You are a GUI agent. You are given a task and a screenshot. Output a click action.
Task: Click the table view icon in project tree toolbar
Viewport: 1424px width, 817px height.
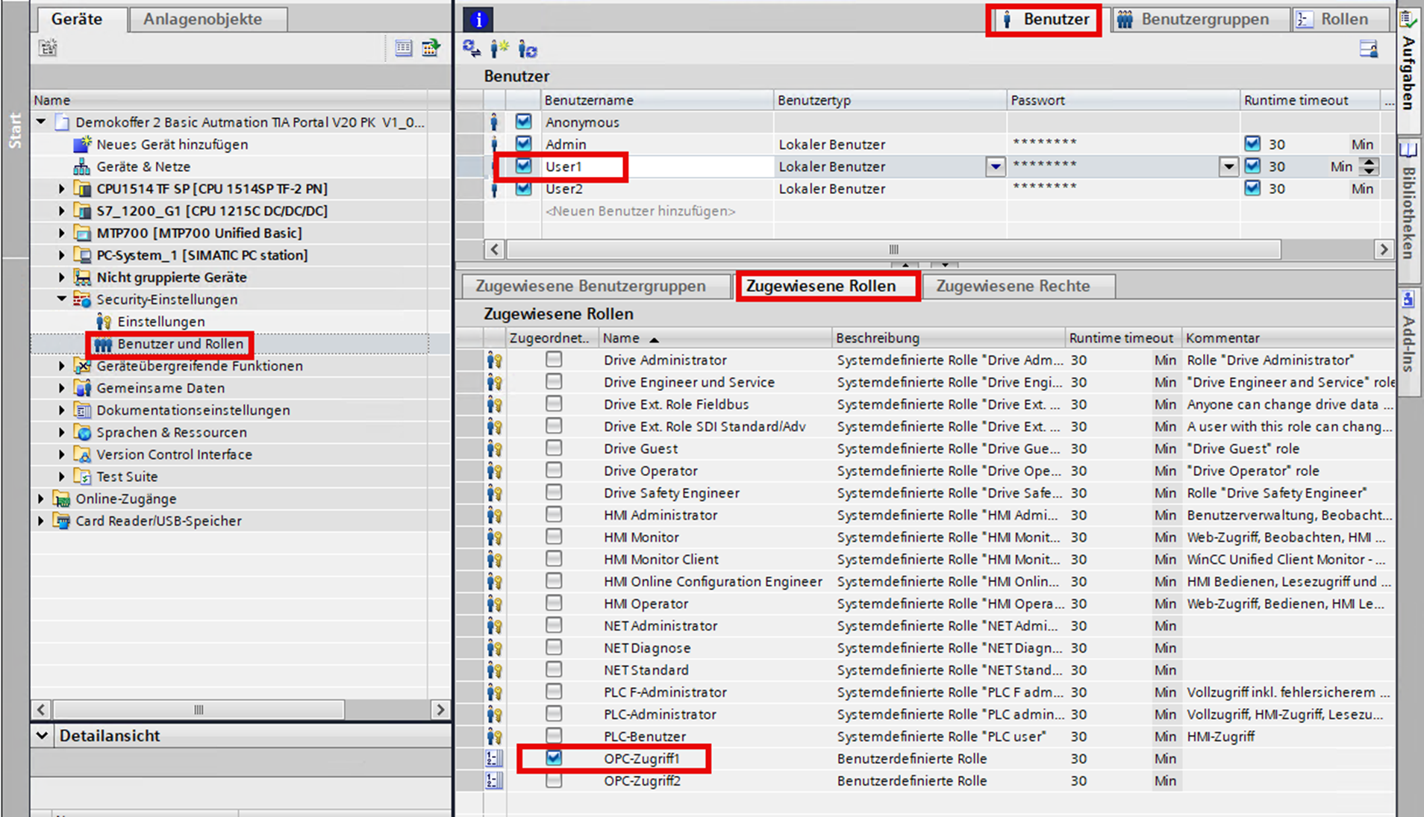(x=403, y=48)
